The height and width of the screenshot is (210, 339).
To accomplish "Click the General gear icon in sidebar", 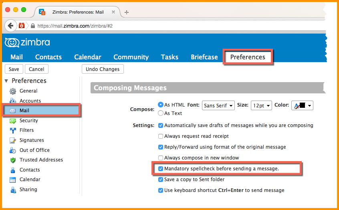I will click(x=13, y=91).
